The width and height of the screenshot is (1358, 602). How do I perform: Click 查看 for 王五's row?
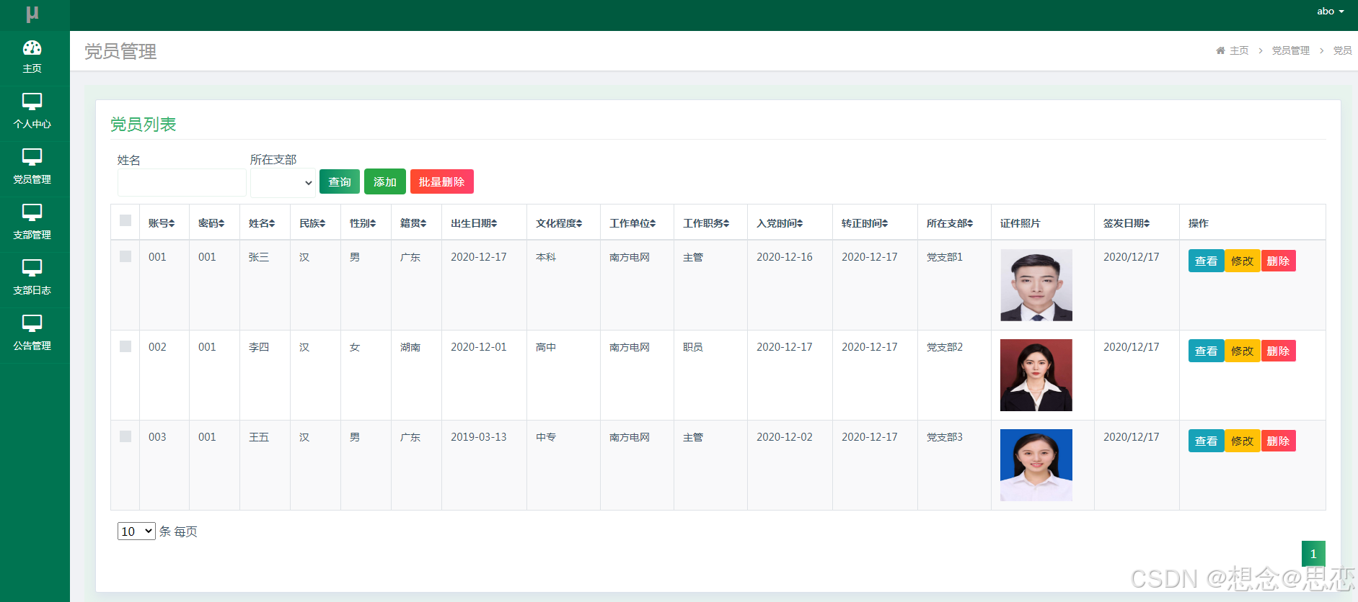[1206, 441]
